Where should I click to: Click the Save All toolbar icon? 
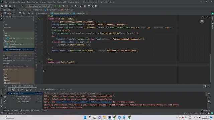(6, 6)
